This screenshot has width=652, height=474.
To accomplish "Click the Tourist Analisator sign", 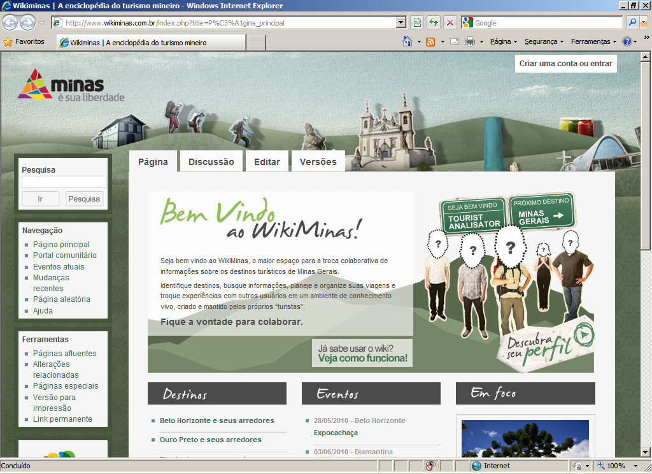I will click(x=473, y=215).
